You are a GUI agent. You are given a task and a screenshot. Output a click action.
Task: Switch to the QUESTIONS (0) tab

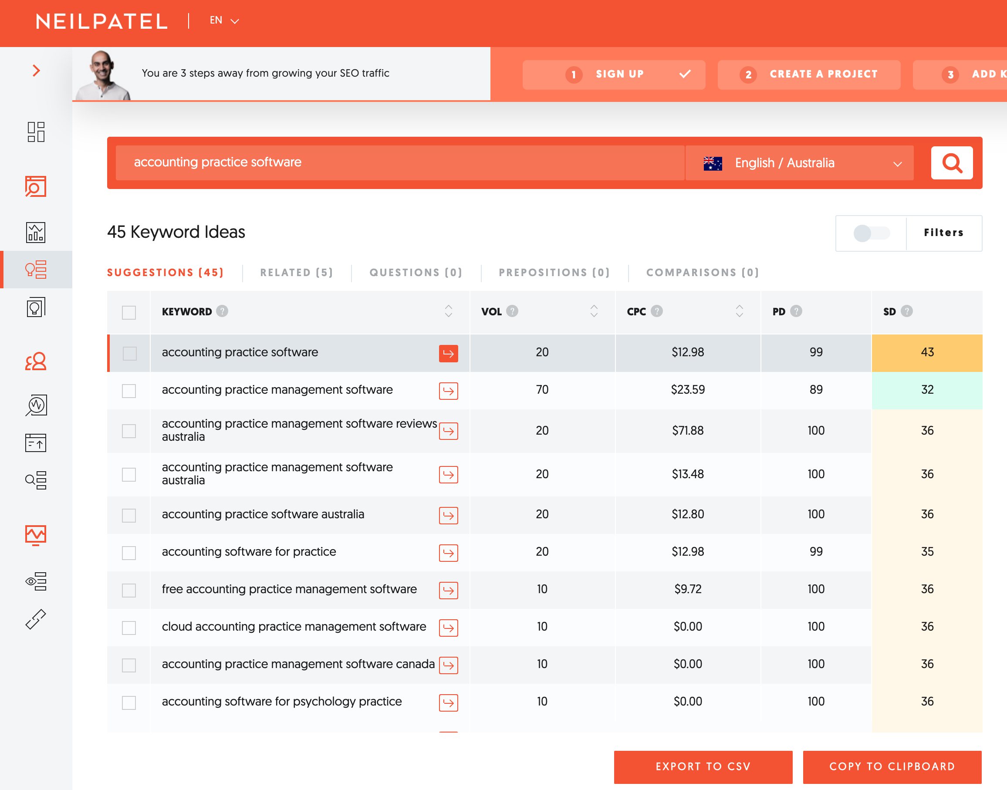416,273
